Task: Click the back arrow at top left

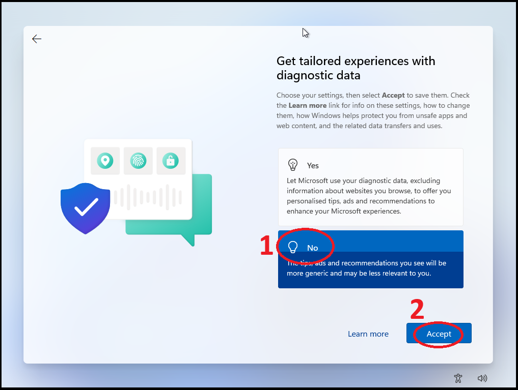Action: 37,39
